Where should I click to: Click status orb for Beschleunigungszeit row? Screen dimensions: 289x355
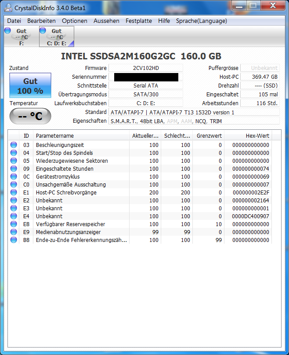point(14,145)
